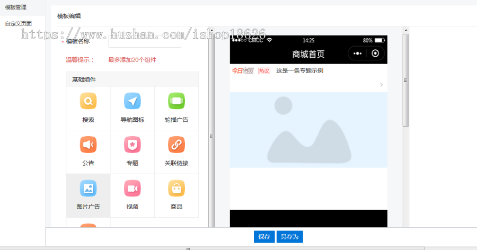Image resolution: width=477 pixels, height=250 pixels.
Task: Add the 关联链接 related link component
Action: coord(176,152)
